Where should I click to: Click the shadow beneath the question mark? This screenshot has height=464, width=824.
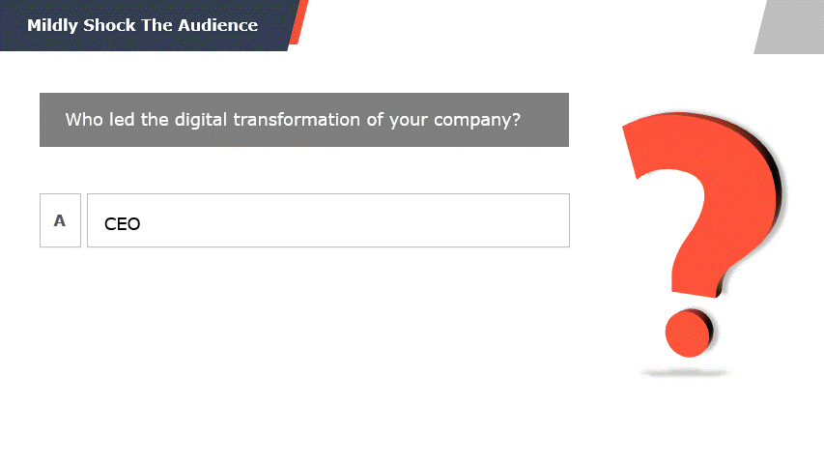pyautogui.click(x=684, y=373)
